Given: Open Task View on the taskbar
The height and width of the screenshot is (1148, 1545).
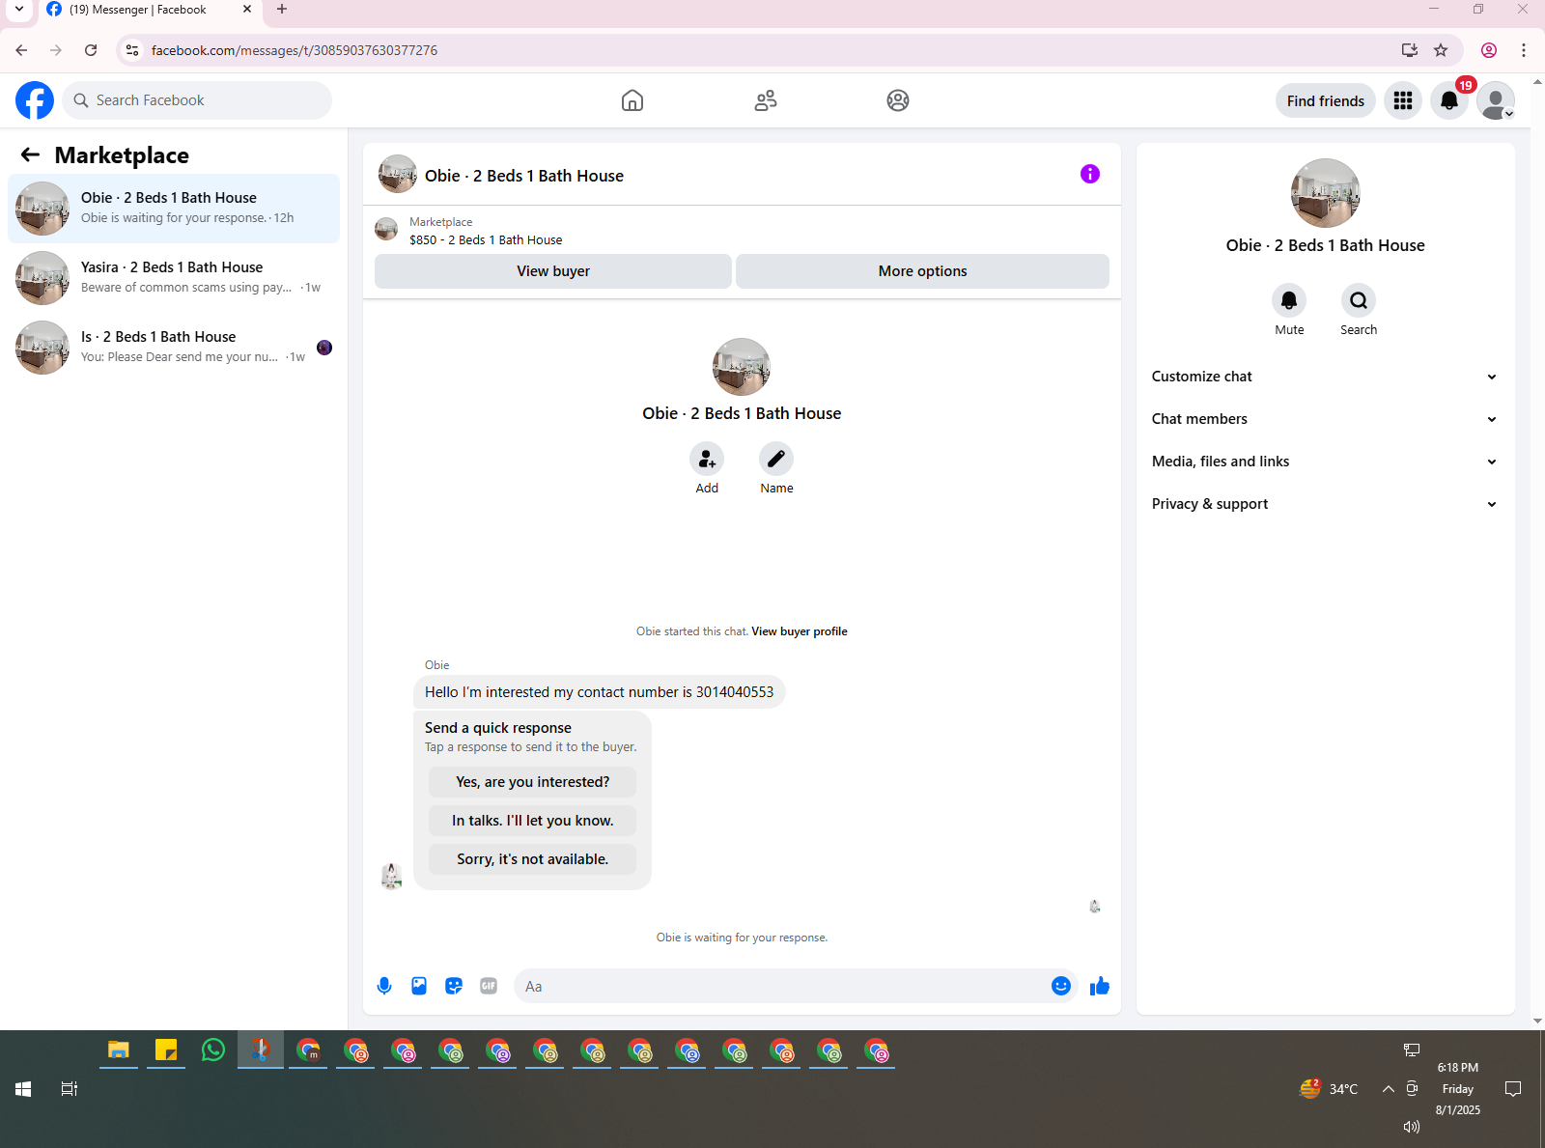Looking at the screenshot, I should [70, 1089].
